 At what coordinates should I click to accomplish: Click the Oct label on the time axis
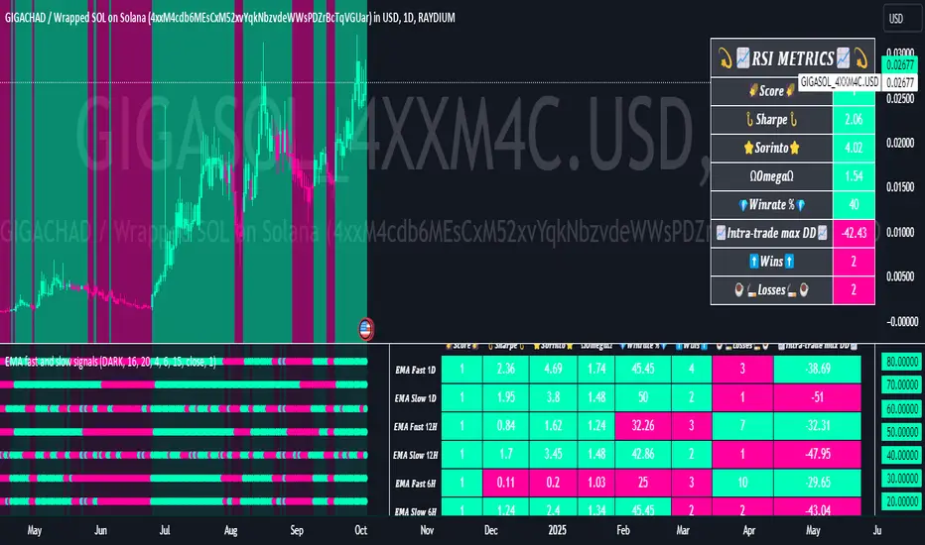[361, 530]
